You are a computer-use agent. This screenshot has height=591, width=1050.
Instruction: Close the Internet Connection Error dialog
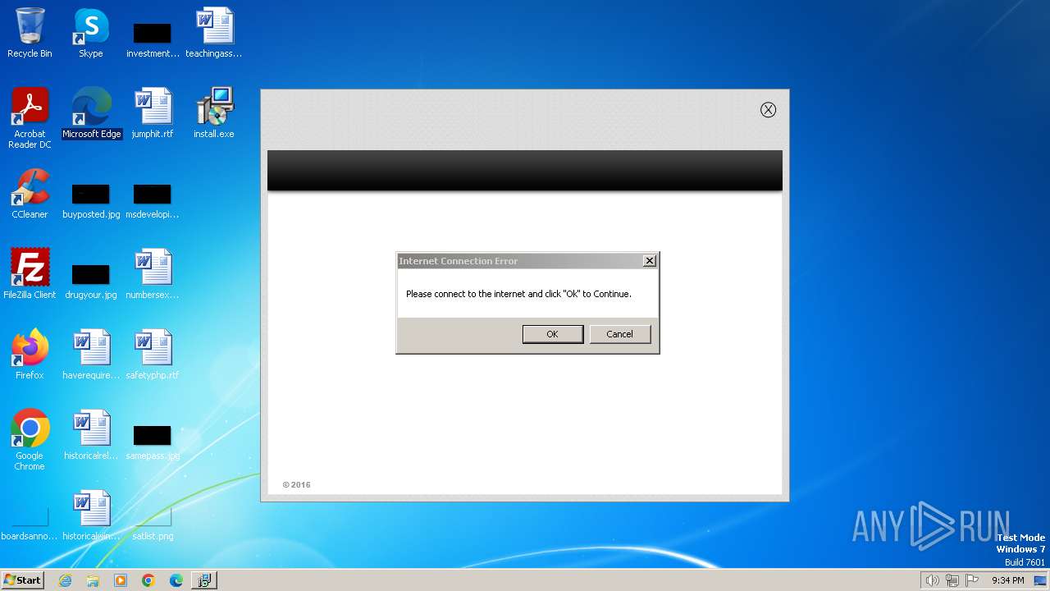pyautogui.click(x=650, y=261)
